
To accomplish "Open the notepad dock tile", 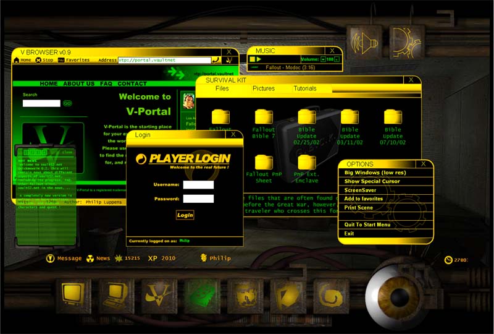I will coord(288,296).
